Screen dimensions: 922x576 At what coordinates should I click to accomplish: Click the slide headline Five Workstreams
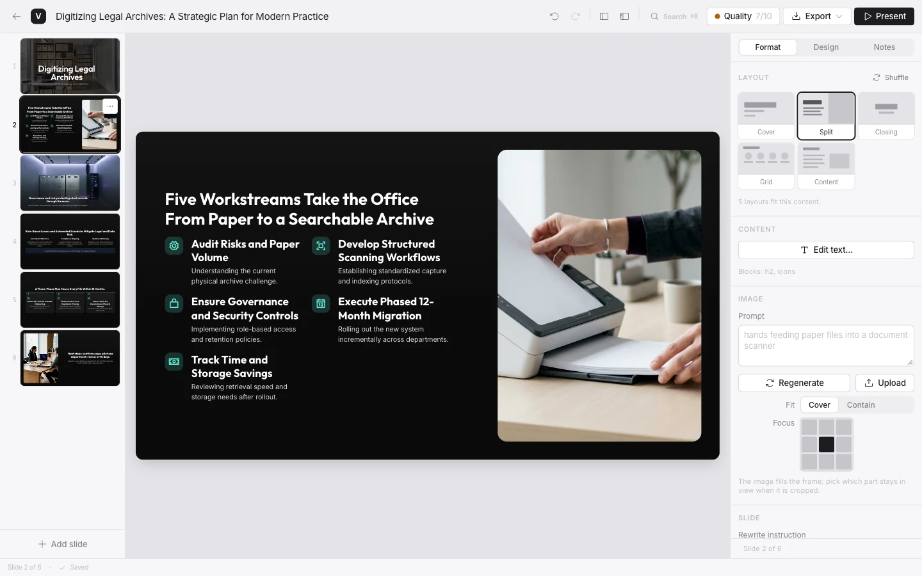[299, 209]
